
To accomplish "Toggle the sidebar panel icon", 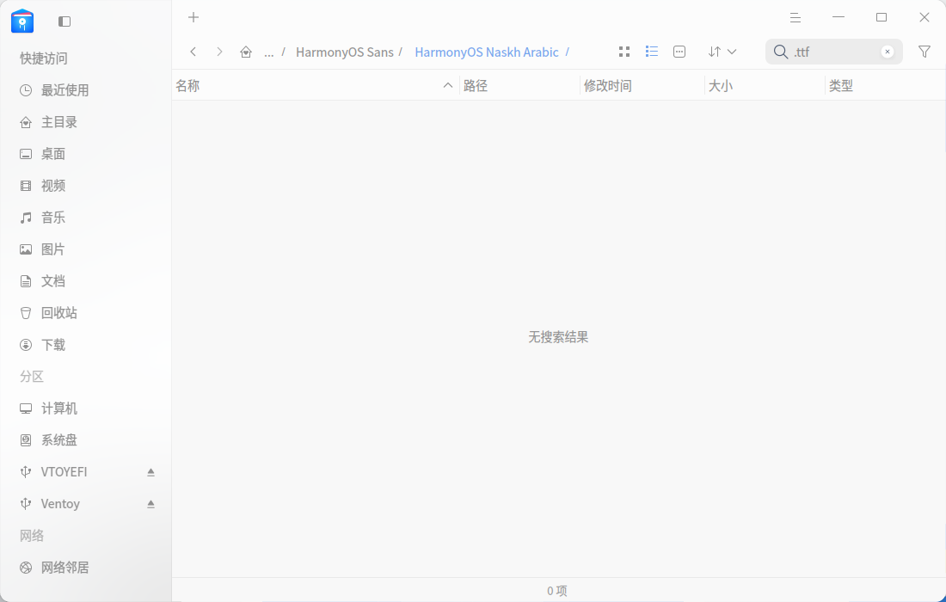I will [x=64, y=21].
